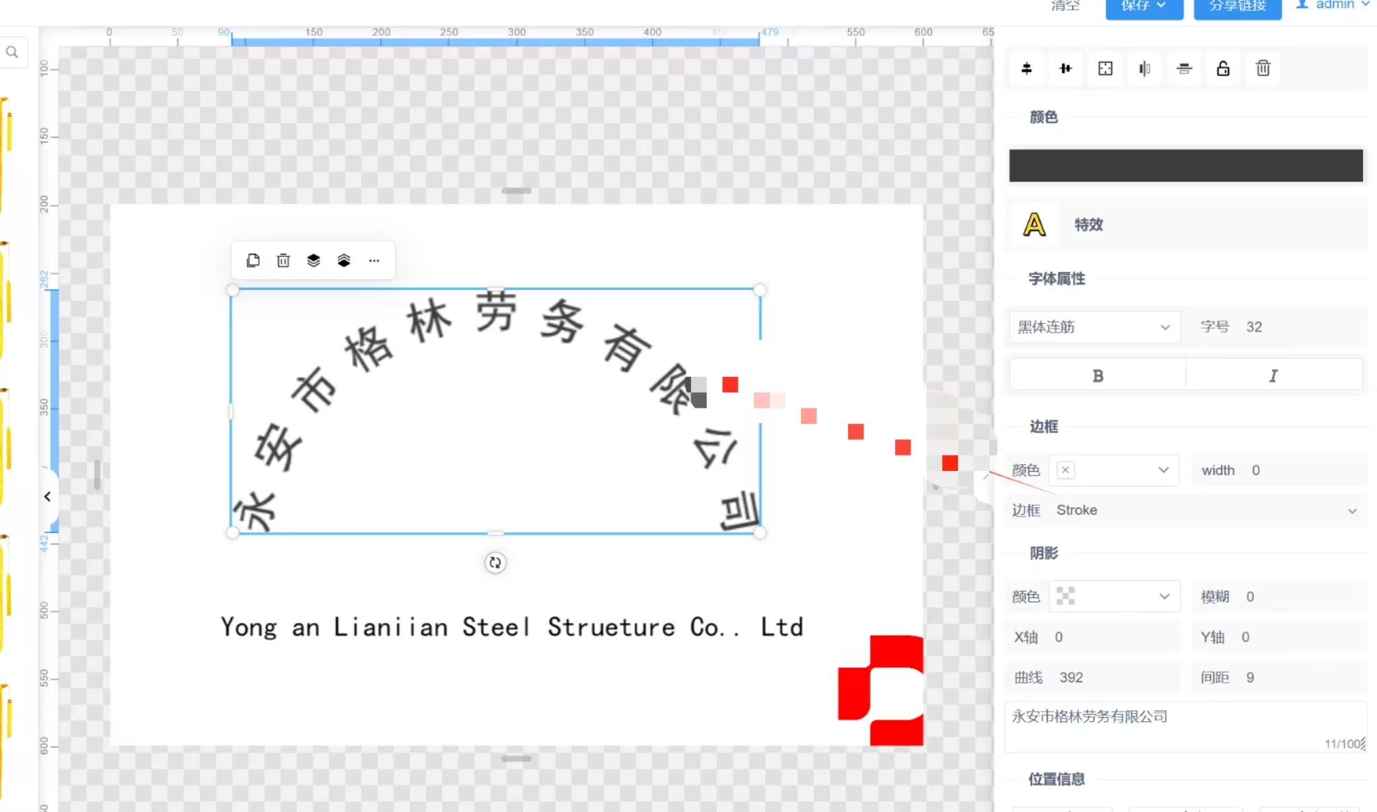Click the curve 曲线 value 392 field

coord(1093,677)
